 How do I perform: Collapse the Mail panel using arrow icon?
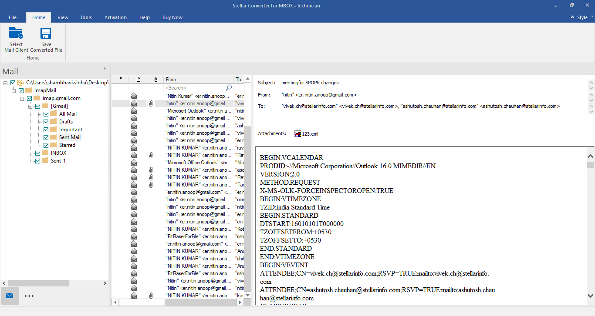click(x=105, y=69)
